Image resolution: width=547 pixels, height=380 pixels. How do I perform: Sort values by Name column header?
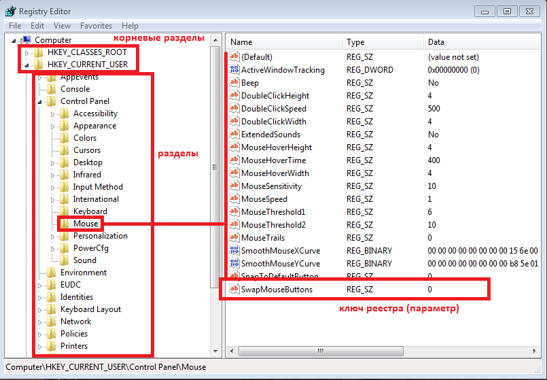pos(284,42)
